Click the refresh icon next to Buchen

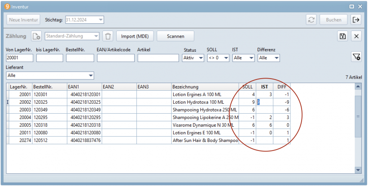pyautogui.click(x=311, y=20)
